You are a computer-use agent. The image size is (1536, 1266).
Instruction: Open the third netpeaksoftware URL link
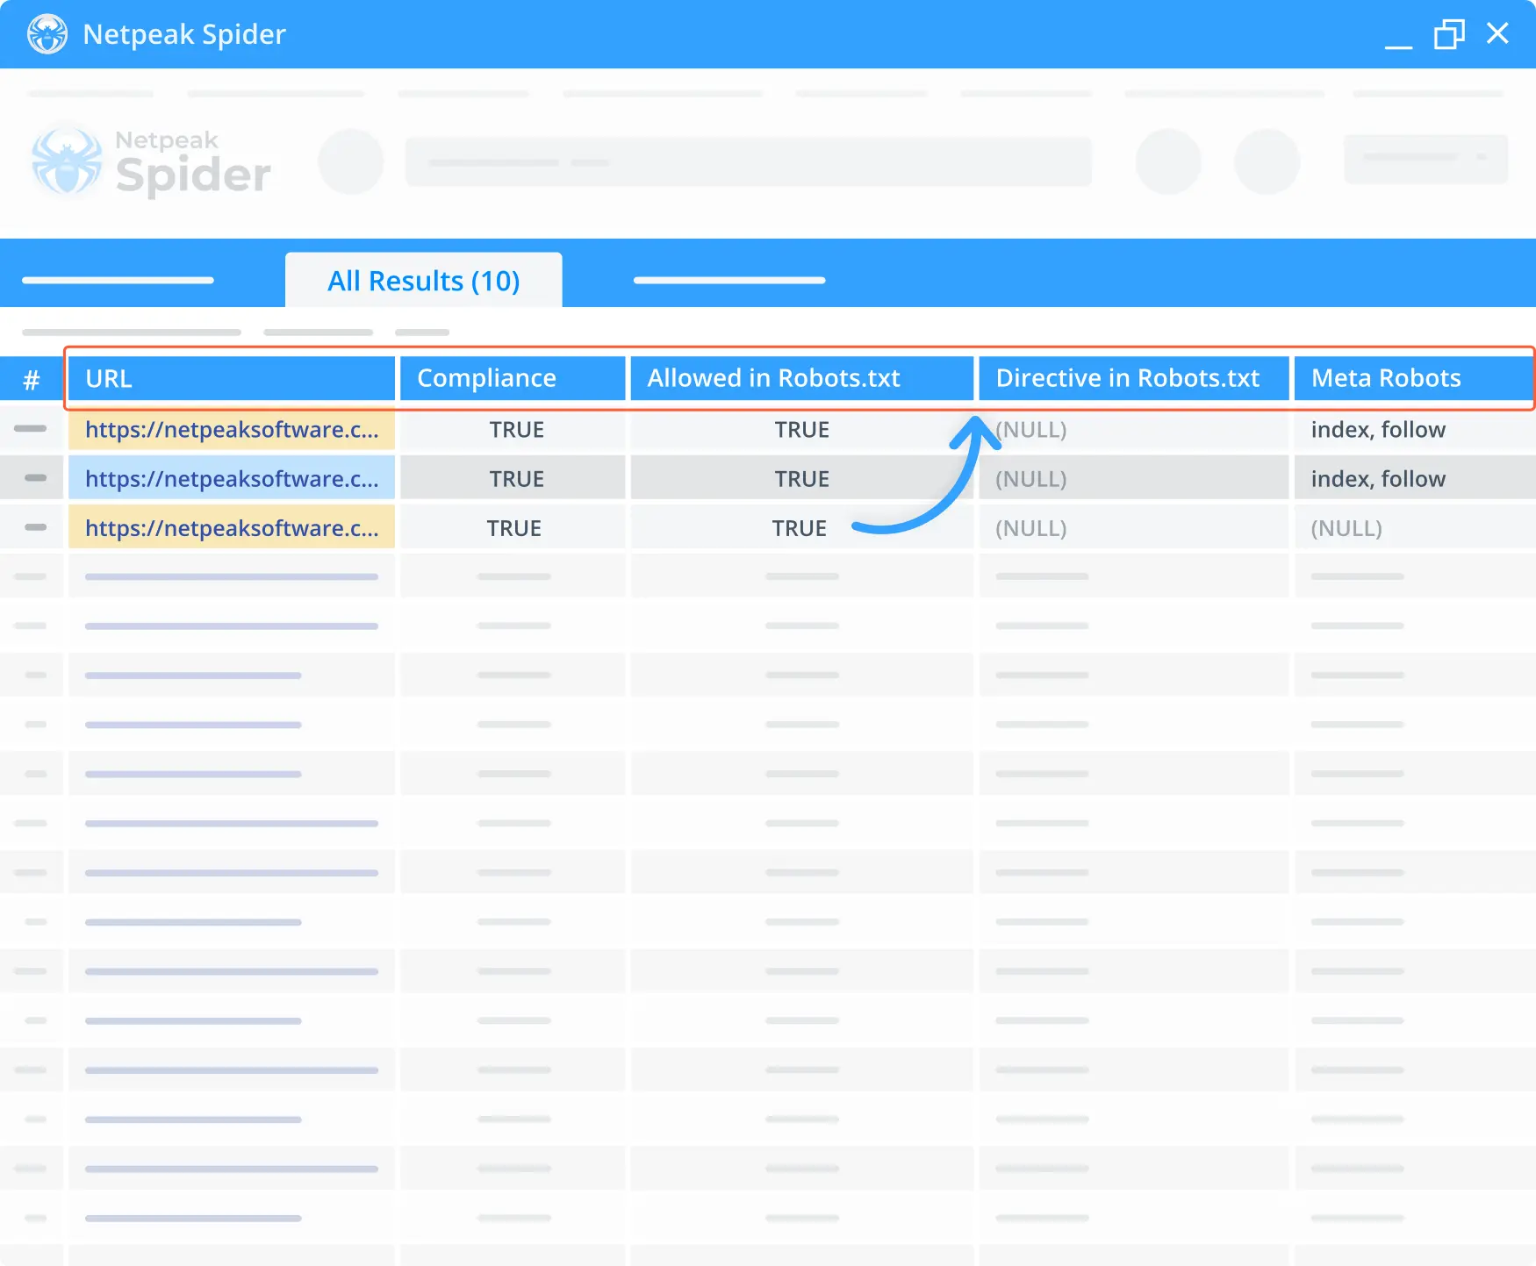[x=232, y=528]
